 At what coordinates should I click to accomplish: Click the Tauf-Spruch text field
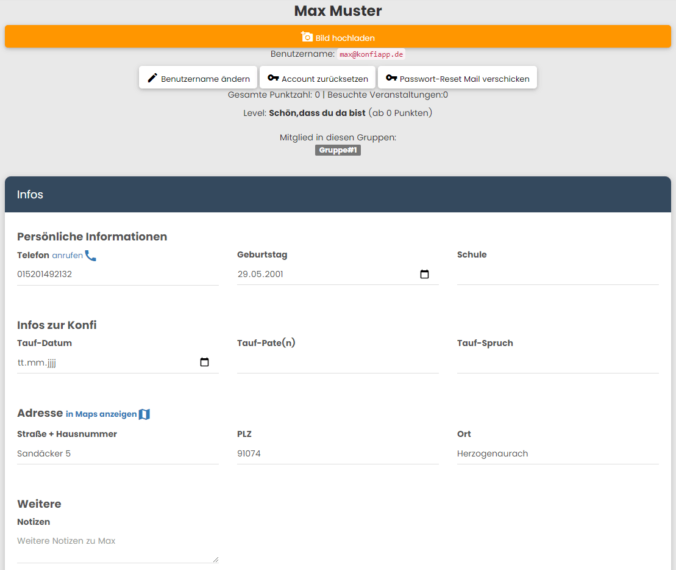[558, 363]
